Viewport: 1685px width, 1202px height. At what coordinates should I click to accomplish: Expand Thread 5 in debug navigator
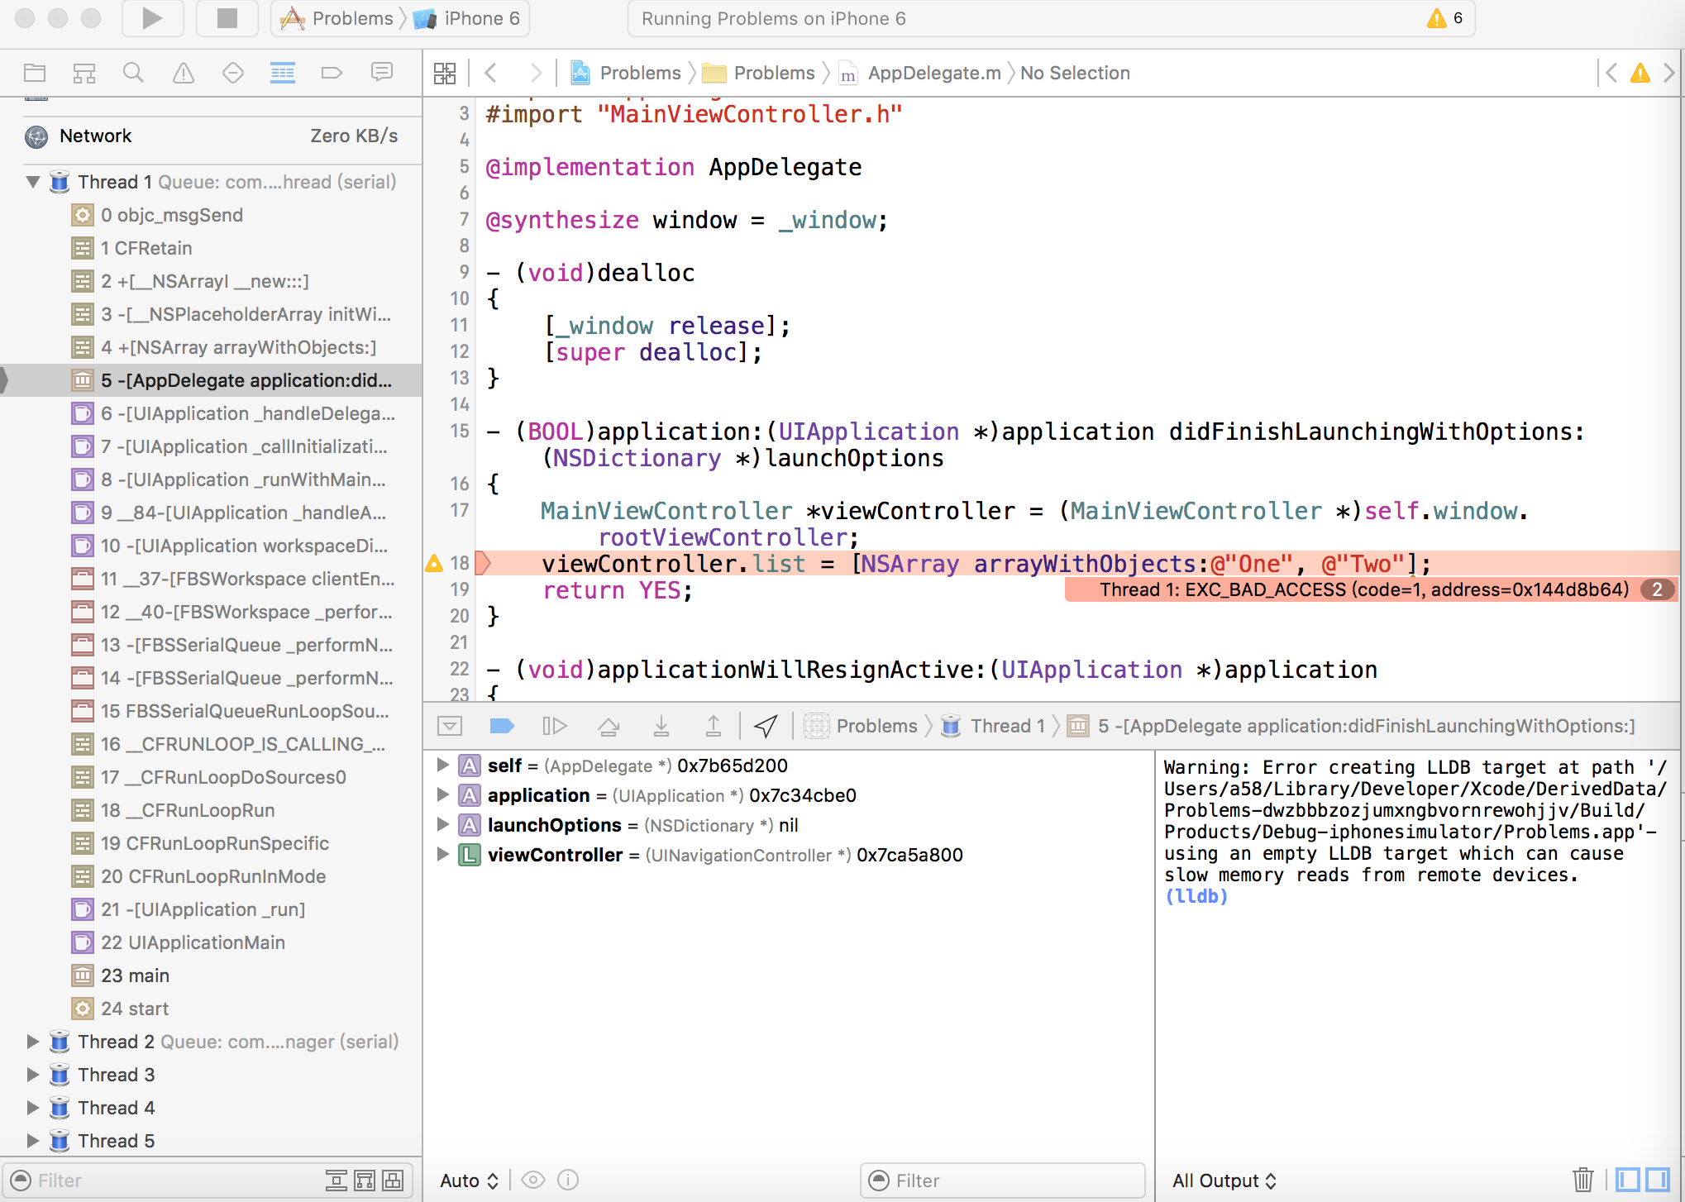[33, 1141]
